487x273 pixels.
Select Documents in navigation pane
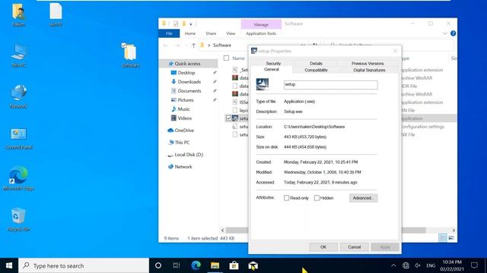click(x=189, y=91)
